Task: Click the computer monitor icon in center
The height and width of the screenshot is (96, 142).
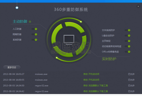Action: point(69,40)
